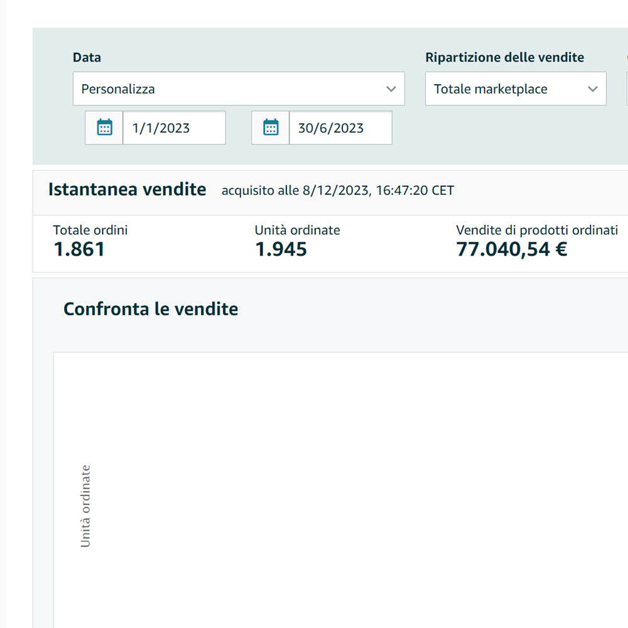Click the Confronta le vendite heading
628x628 pixels.
pyautogui.click(x=151, y=309)
